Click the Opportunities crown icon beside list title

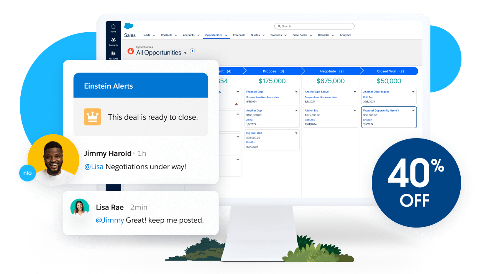point(130,51)
